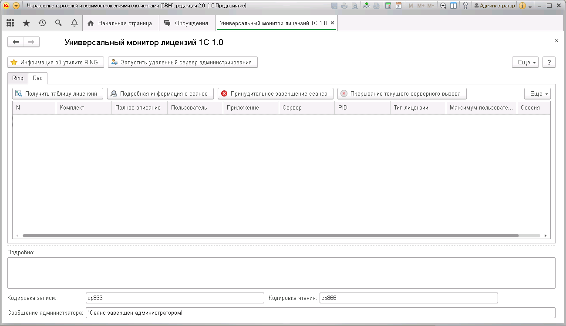
Task: Click the print preview icon
Action: pos(355,6)
